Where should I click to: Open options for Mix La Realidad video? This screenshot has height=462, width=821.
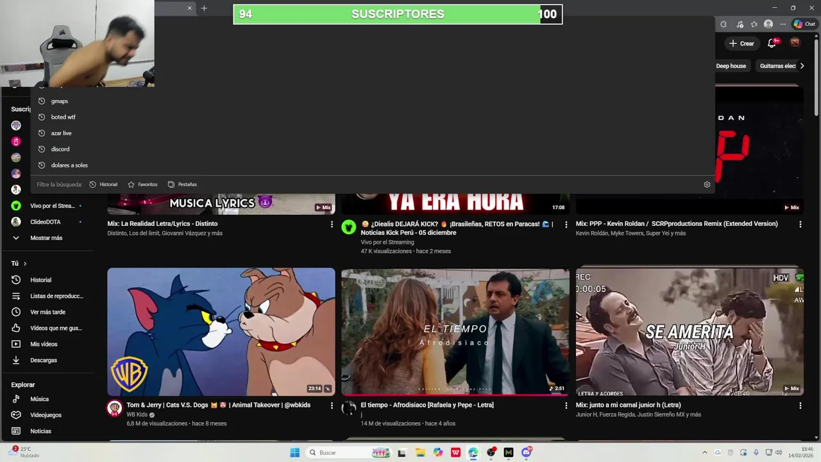coord(332,224)
